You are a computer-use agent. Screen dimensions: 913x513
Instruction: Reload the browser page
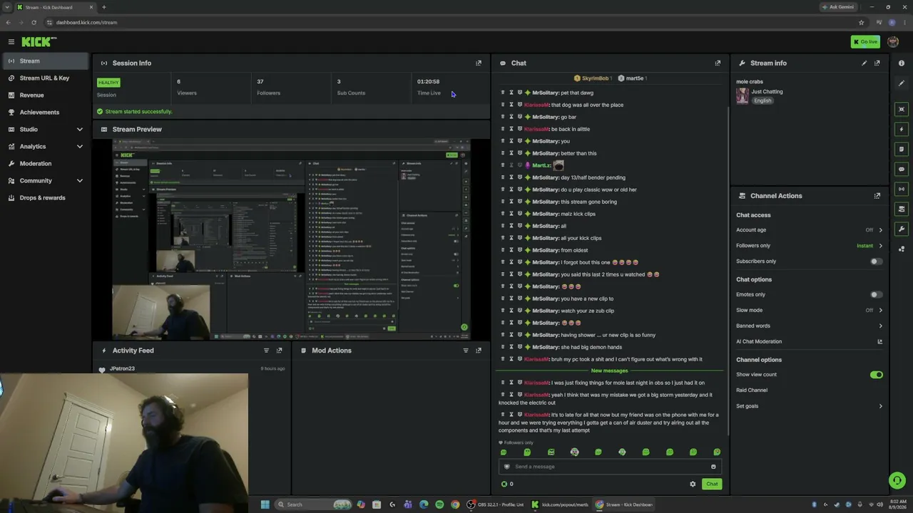(34, 22)
